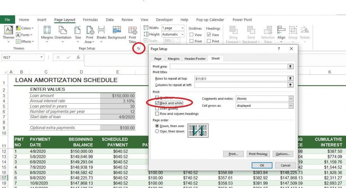Open the Comments and notes dropdown
Image resolution: width=346 pixels, height=188 pixels.
pos(290,98)
